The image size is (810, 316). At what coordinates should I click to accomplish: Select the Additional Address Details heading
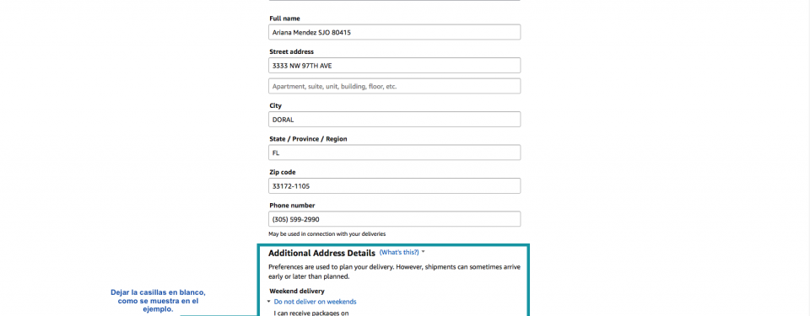pos(321,254)
